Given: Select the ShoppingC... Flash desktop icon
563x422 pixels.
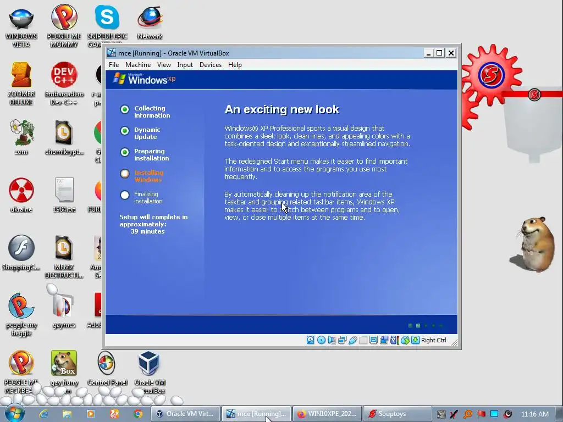Looking at the screenshot, I should point(21,253).
